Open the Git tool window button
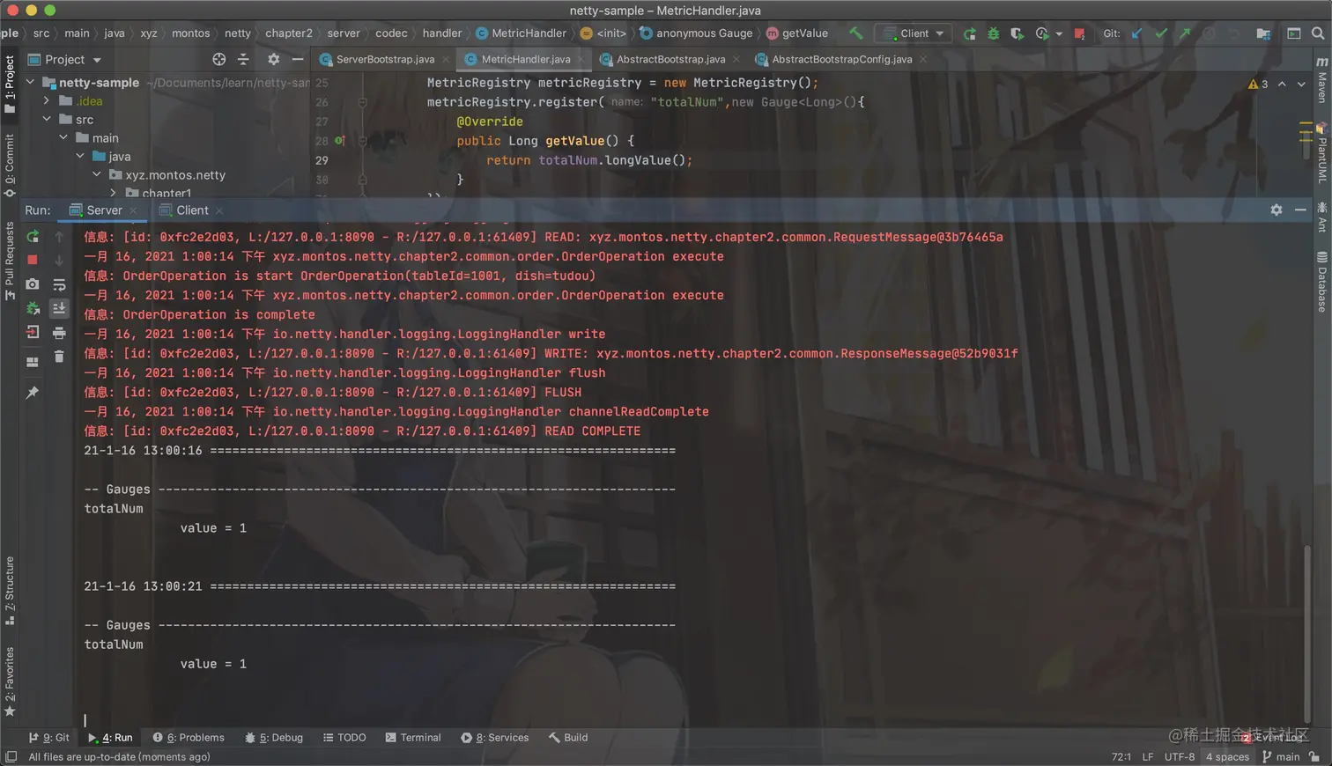Screen dimensions: 1332x766 pos(49,737)
